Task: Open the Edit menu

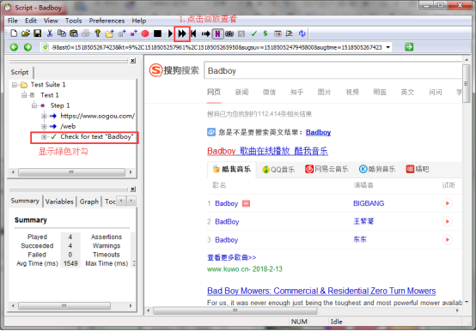Action: 31,21
